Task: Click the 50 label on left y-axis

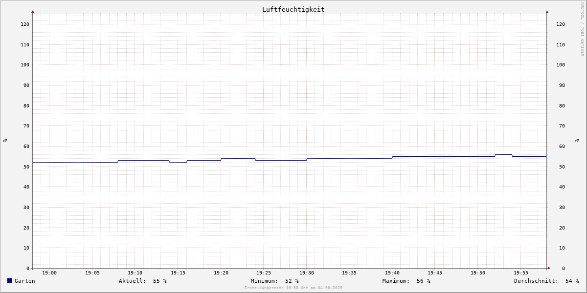Action: click(26, 167)
